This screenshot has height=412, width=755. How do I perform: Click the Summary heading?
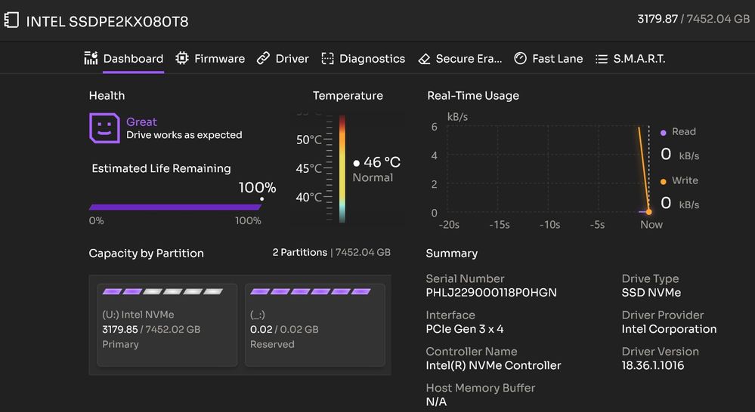(x=452, y=254)
